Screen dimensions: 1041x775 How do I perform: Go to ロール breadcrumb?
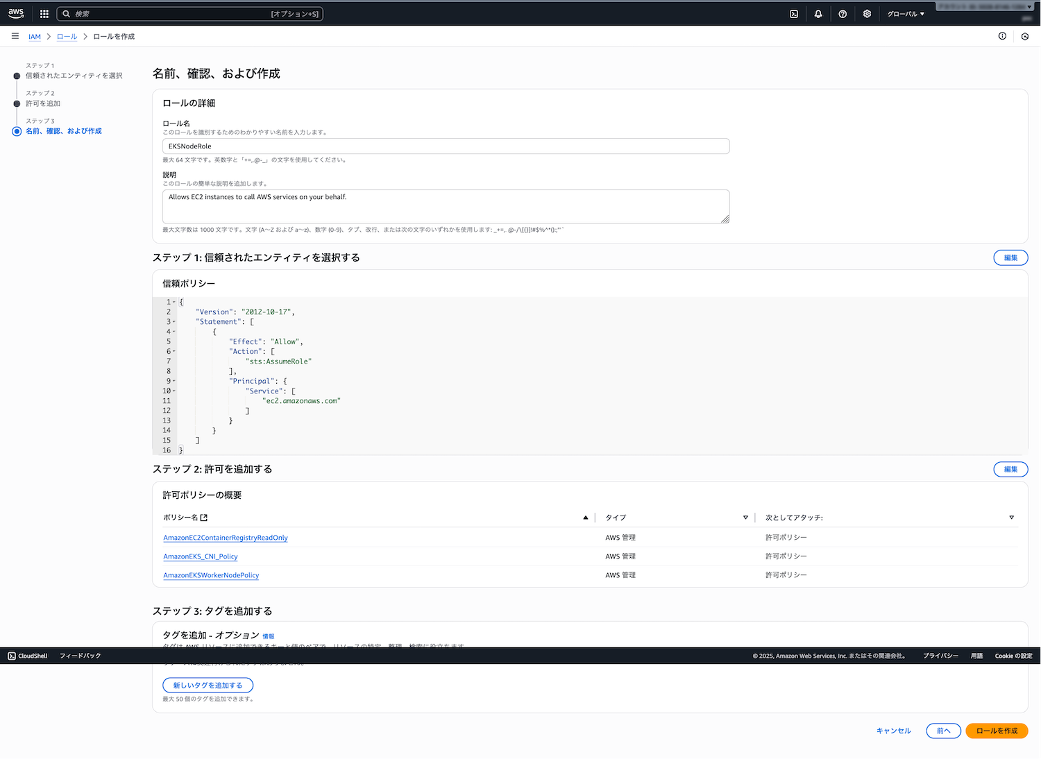pyautogui.click(x=67, y=37)
